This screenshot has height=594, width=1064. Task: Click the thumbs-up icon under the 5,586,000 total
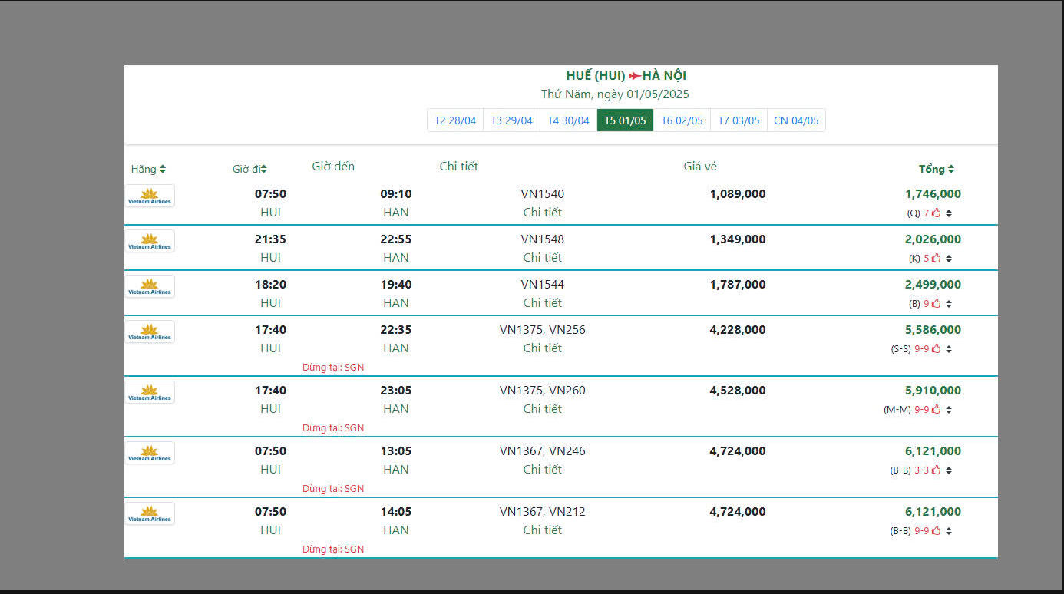pyautogui.click(x=936, y=349)
